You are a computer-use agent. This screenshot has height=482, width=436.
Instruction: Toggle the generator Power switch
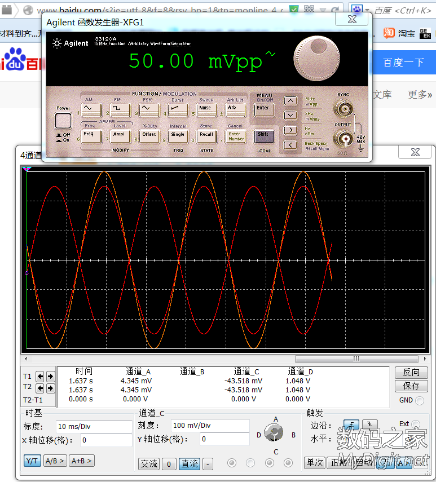click(63, 121)
